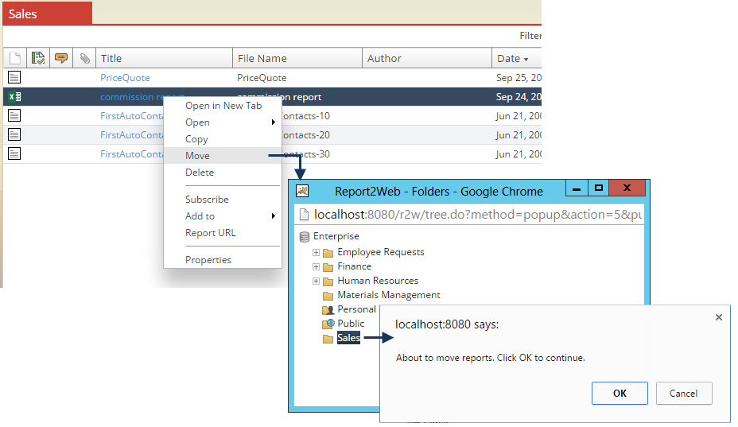Click the Public folder globe icon
The height and width of the screenshot is (427, 738).
(x=328, y=324)
